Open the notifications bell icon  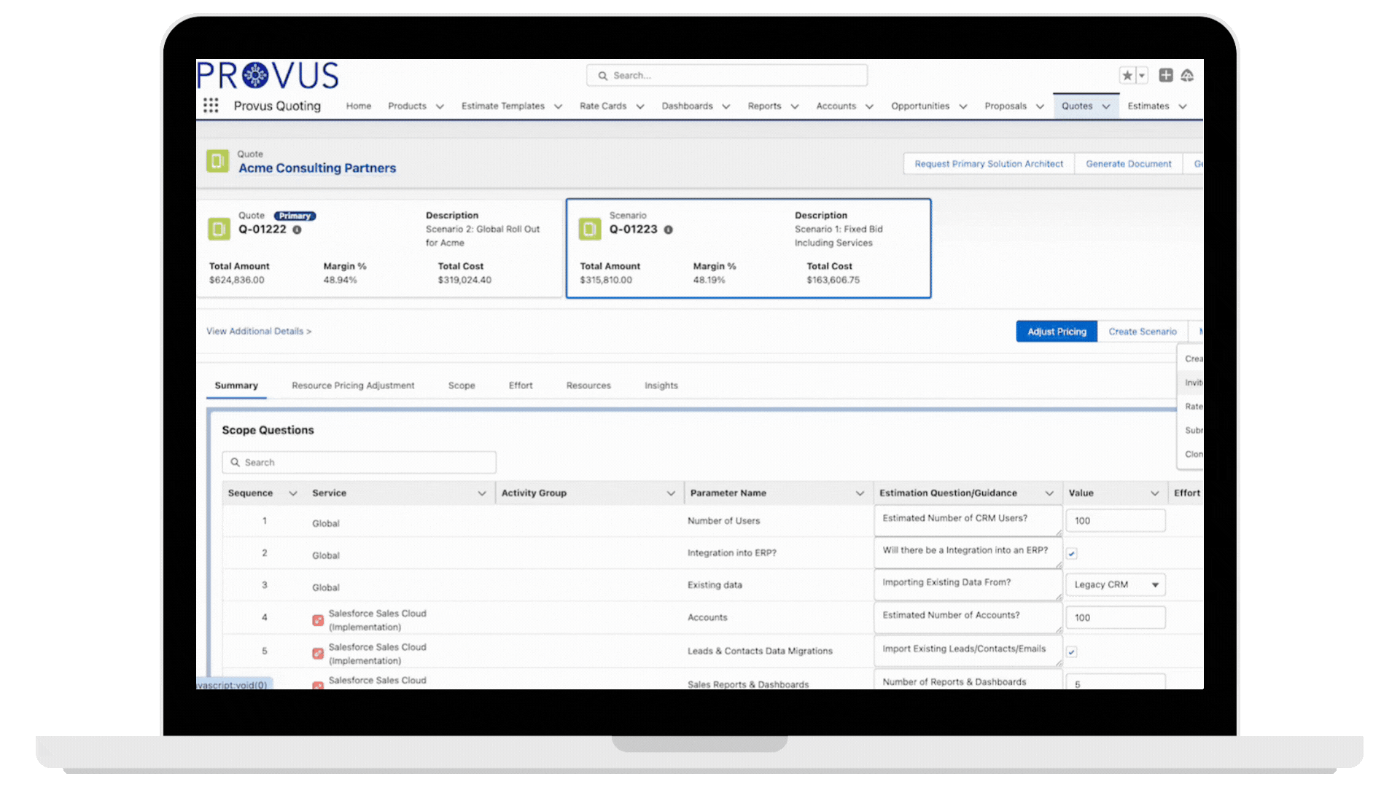[1187, 76]
